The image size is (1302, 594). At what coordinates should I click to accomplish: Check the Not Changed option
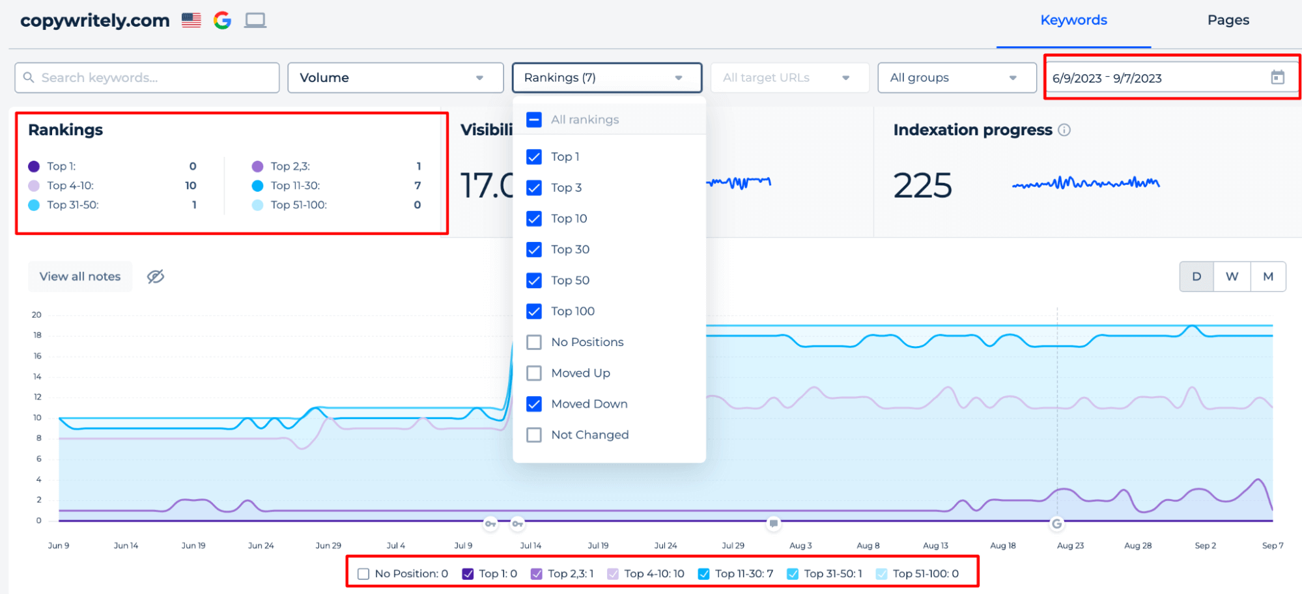click(x=534, y=435)
